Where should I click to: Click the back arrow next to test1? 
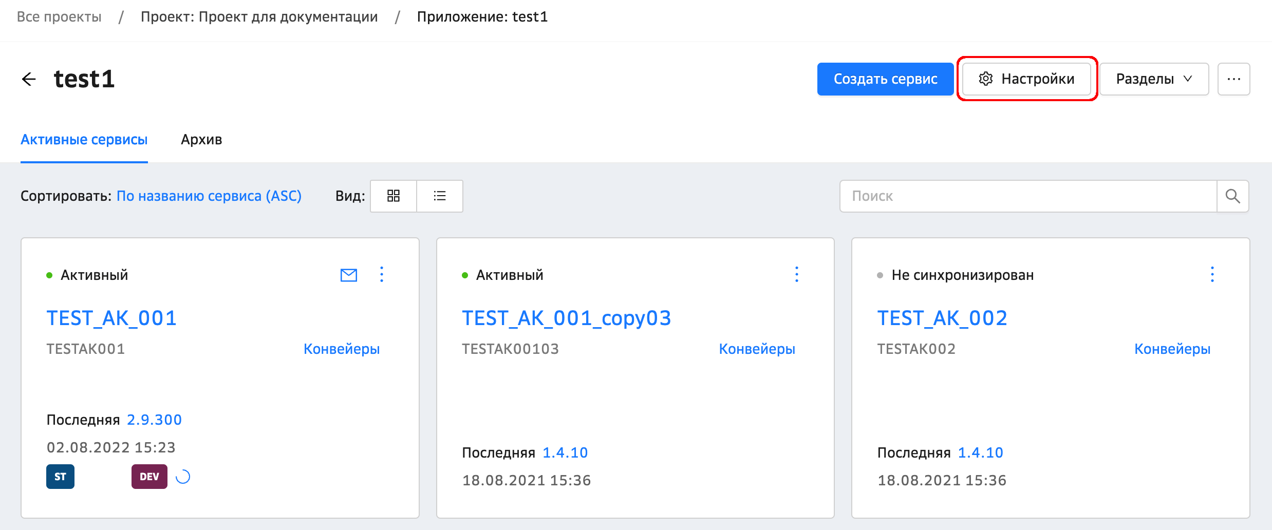[x=29, y=79]
